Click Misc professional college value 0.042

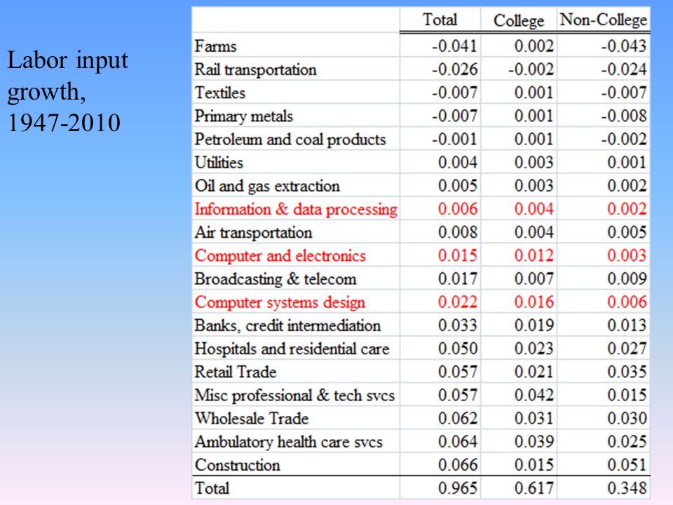click(x=534, y=395)
